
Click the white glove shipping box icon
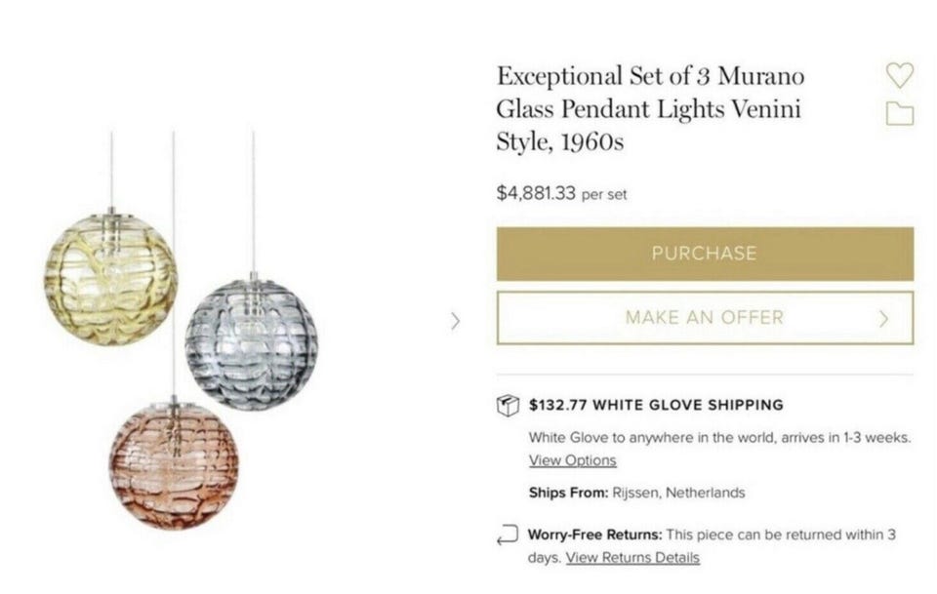click(508, 405)
